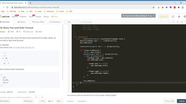
Task: Open Mock in the LeetCode navbar
Action: 31,17
